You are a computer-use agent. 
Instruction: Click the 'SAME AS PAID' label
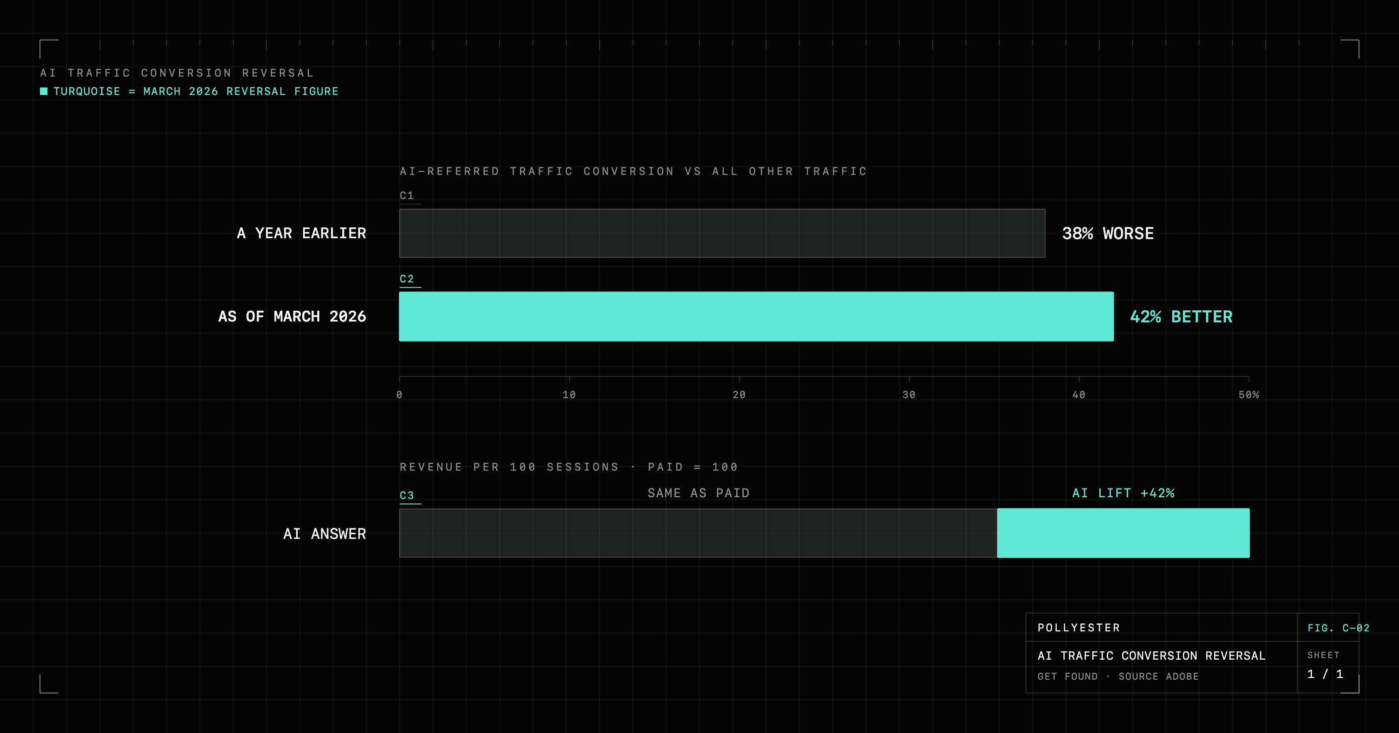click(698, 493)
